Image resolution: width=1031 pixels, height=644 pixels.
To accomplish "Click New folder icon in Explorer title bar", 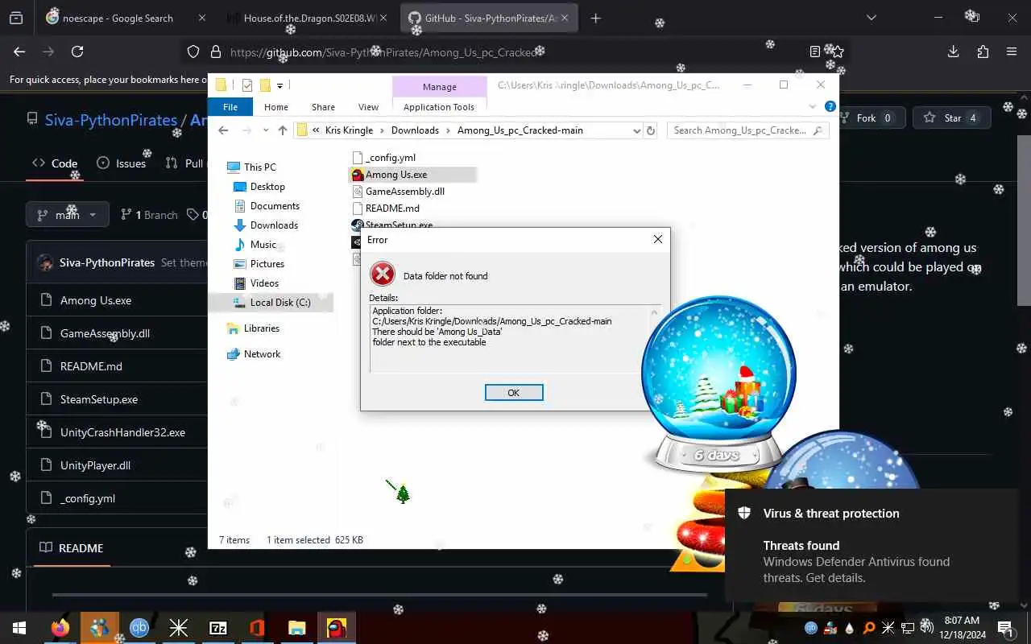I will [264, 85].
